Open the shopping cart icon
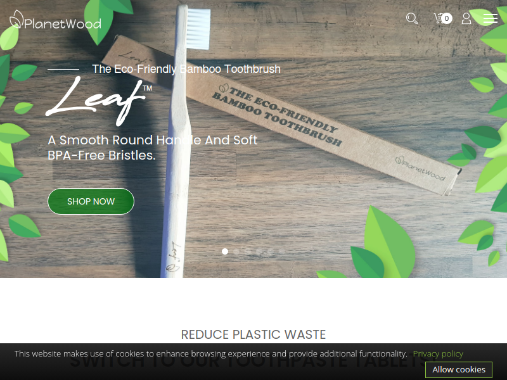This screenshot has height=380, width=507. pyautogui.click(x=439, y=18)
